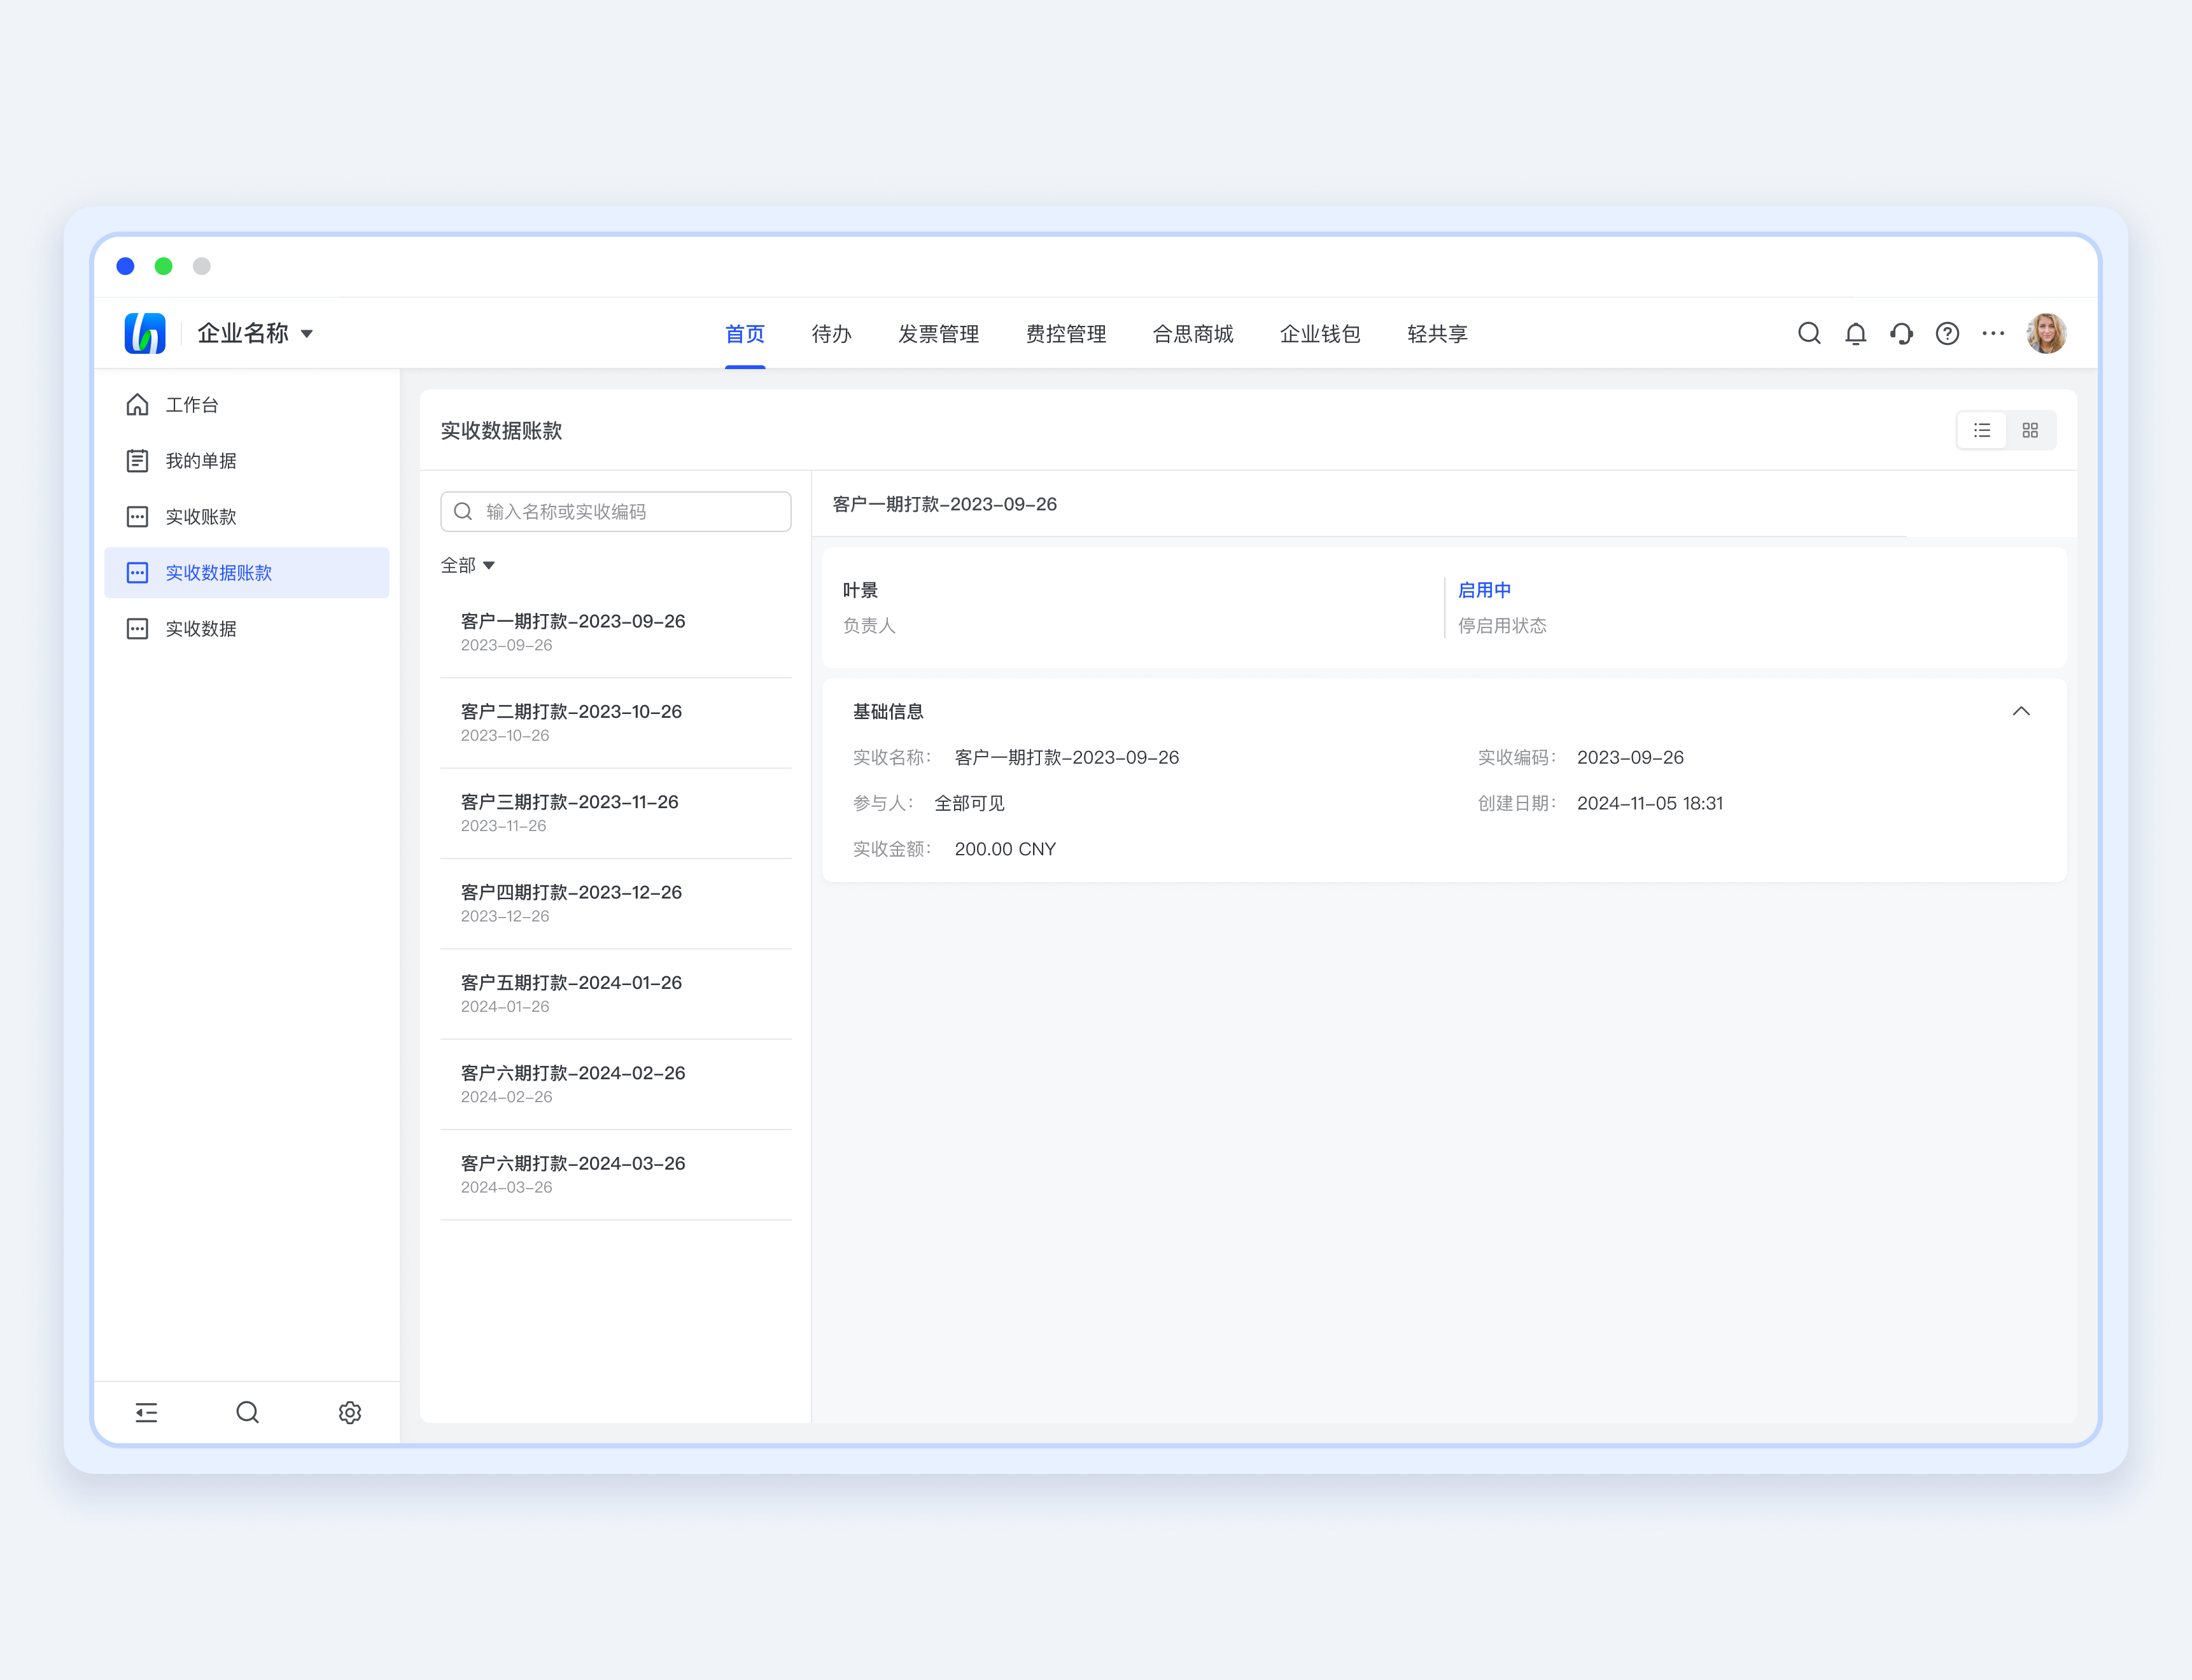Click the 启用中 status label

1484,590
